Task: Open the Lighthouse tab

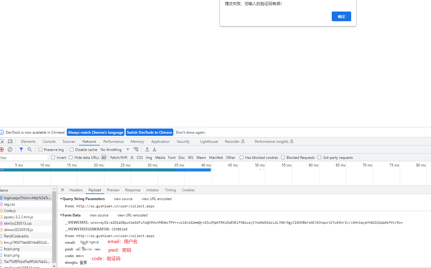Action: 209,142
